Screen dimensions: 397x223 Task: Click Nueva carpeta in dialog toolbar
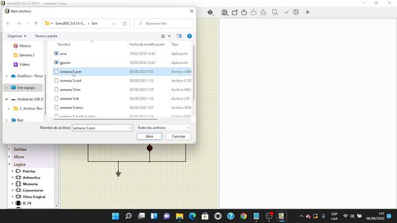click(x=46, y=36)
